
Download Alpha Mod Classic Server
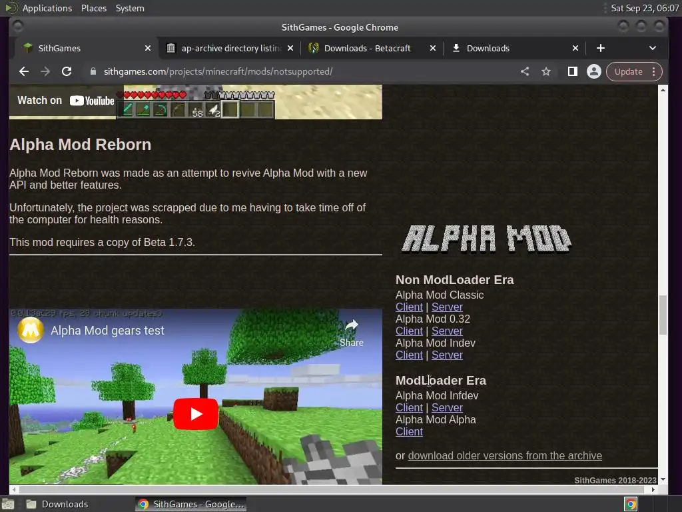click(447, 307)
